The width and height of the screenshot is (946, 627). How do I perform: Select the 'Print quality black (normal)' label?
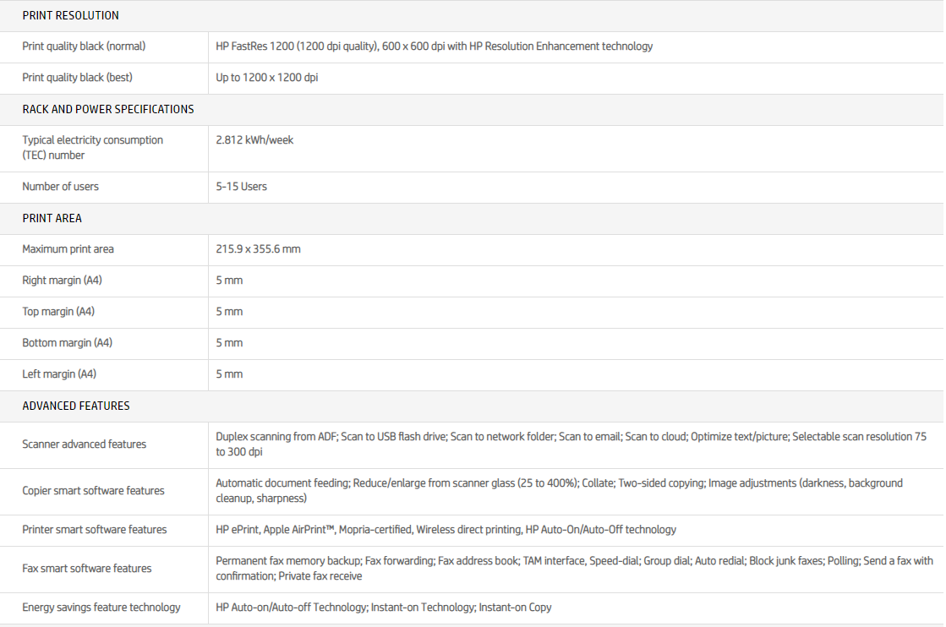pyautogui.click(x=84, y=46)
